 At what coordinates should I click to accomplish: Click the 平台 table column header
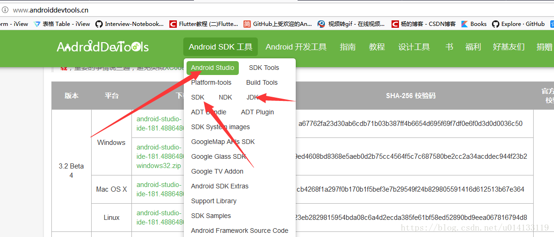pyautogui.click(x=111, y=96)
